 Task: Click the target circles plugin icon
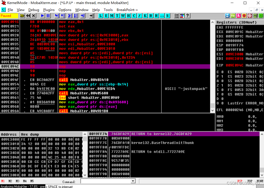[250, 16]
